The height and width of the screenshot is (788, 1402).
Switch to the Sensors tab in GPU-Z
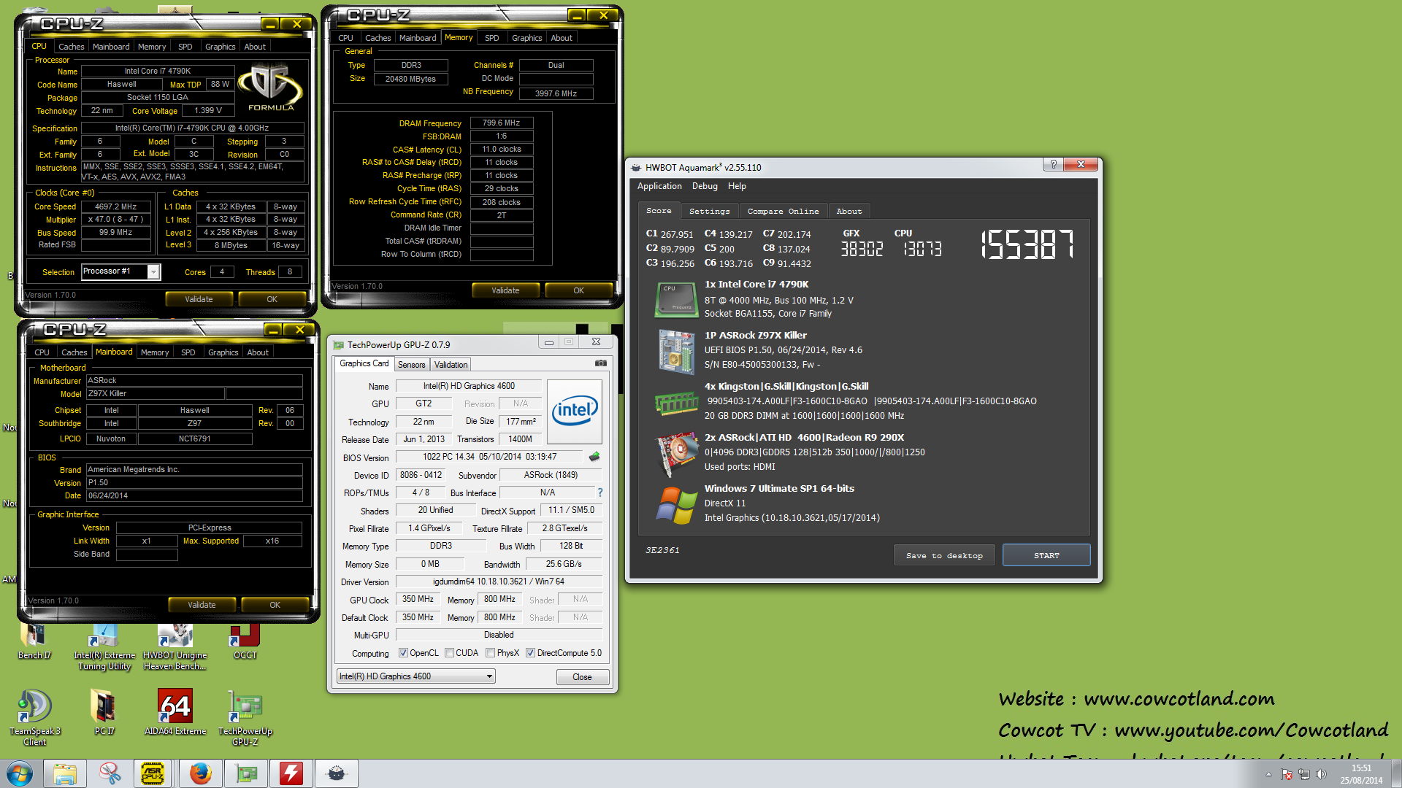point(412,365)
